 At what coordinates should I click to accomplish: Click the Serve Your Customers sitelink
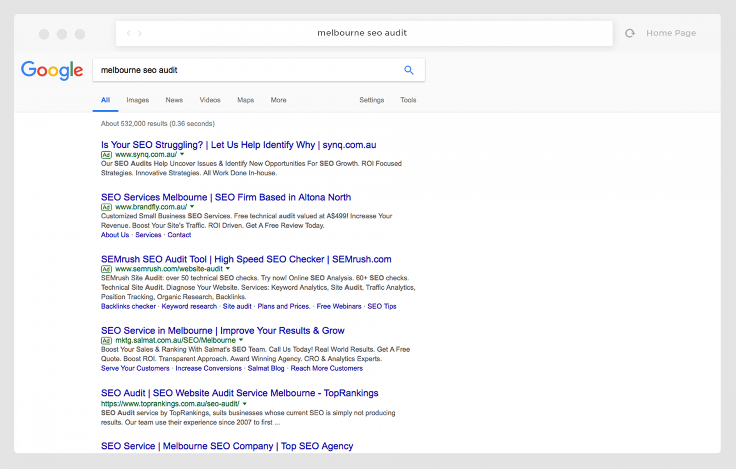pos(135,368)
